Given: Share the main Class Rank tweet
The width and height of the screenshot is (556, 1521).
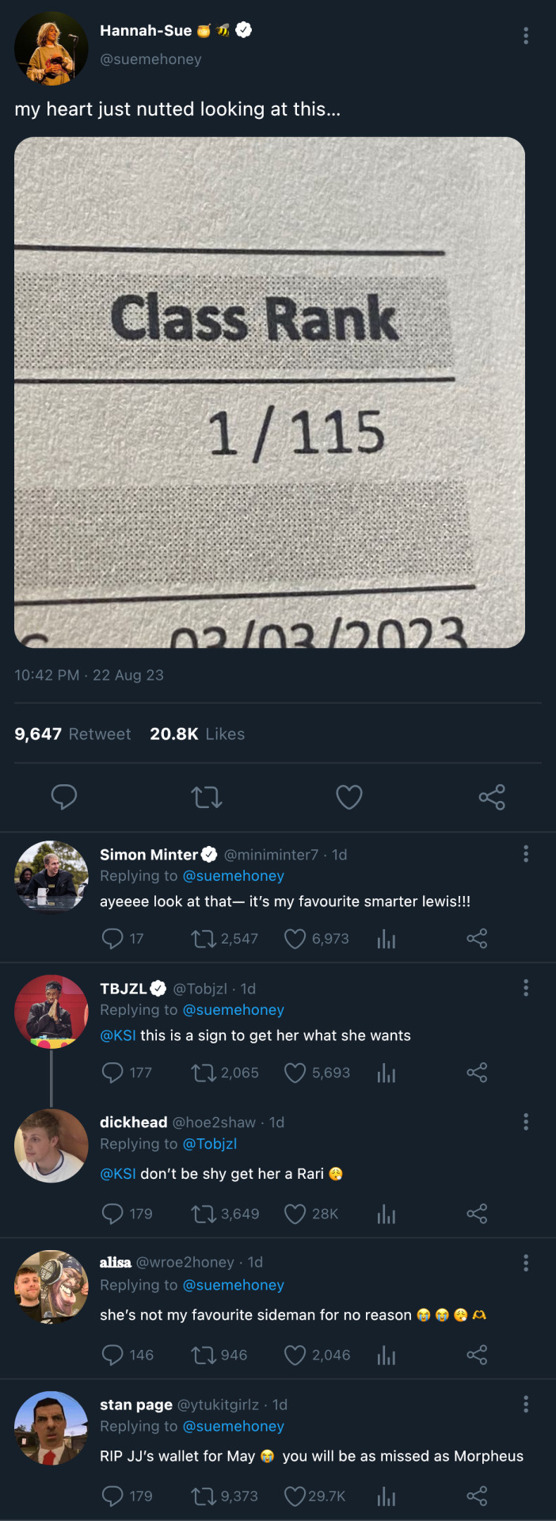Looking at the screenshot, I should pos(491,797).
